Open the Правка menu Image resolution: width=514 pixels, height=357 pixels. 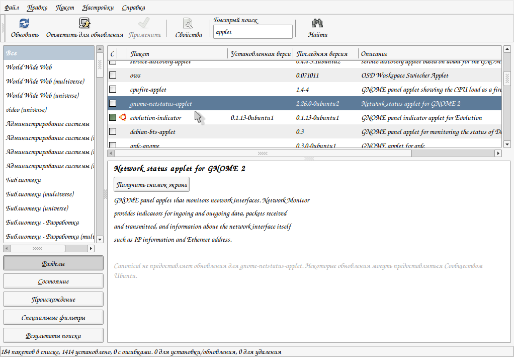37,8
